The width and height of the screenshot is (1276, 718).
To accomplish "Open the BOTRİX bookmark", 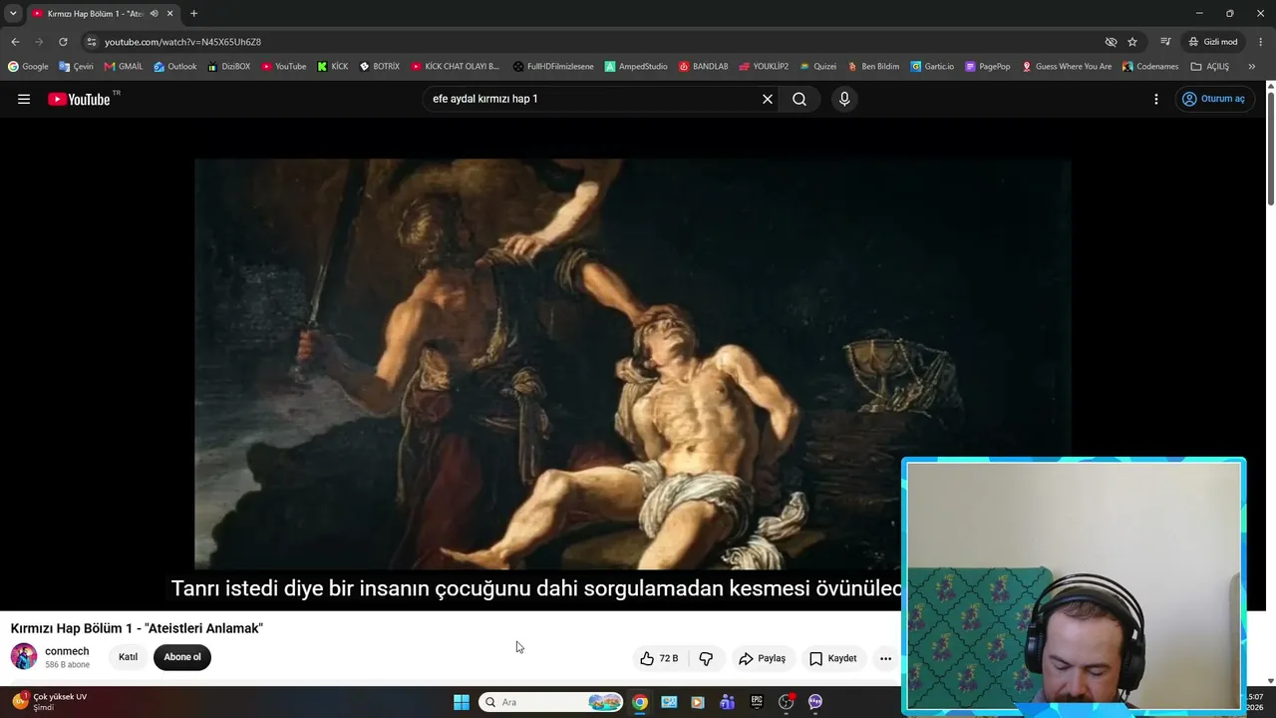I will tap(379, 67).
